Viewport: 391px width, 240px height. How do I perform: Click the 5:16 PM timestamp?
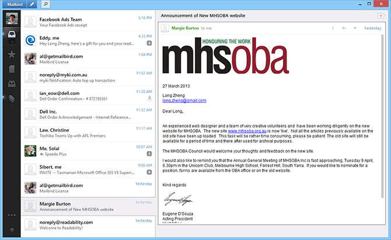click(145, 18)
